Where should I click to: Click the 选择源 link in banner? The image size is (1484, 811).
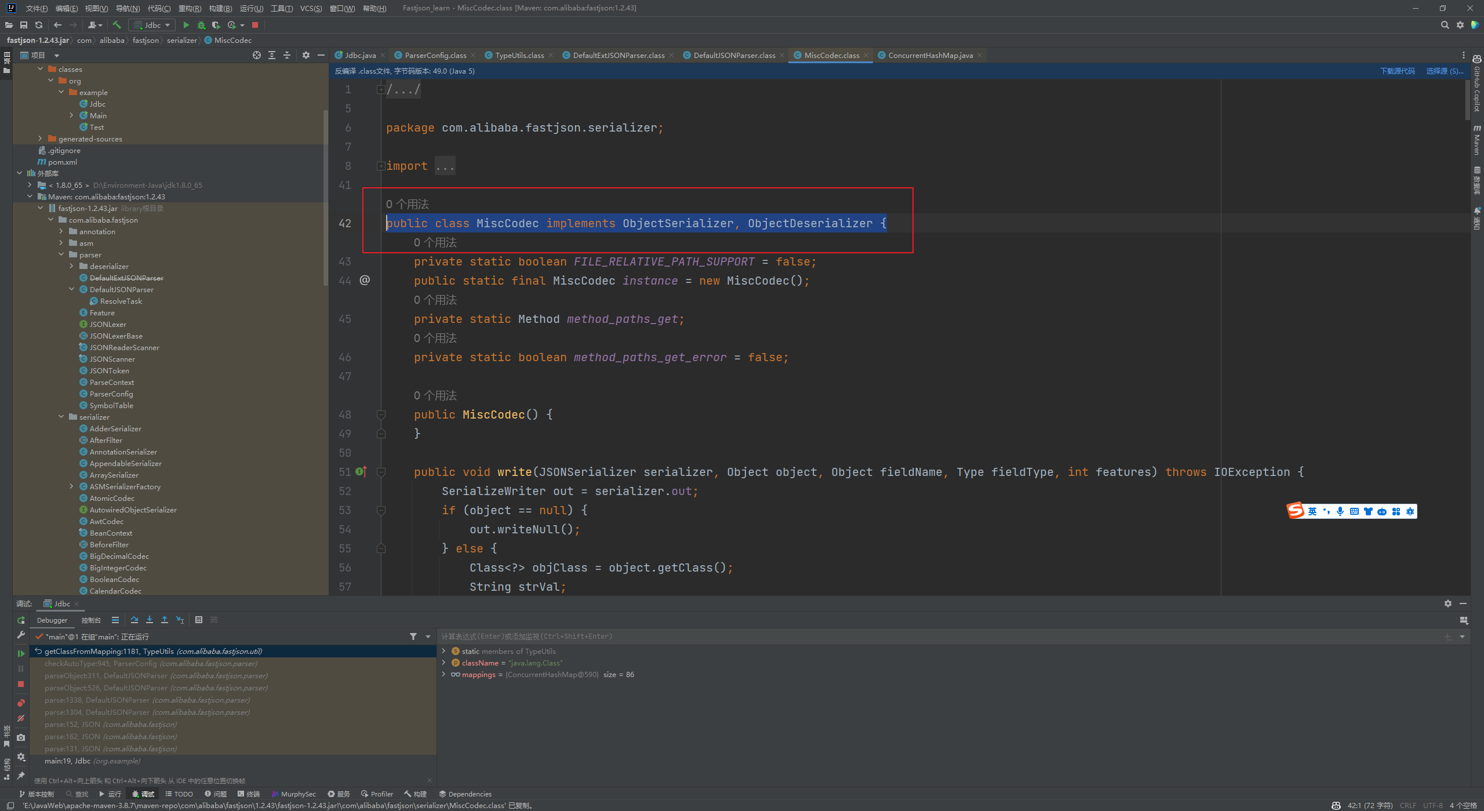point(1444,71)
